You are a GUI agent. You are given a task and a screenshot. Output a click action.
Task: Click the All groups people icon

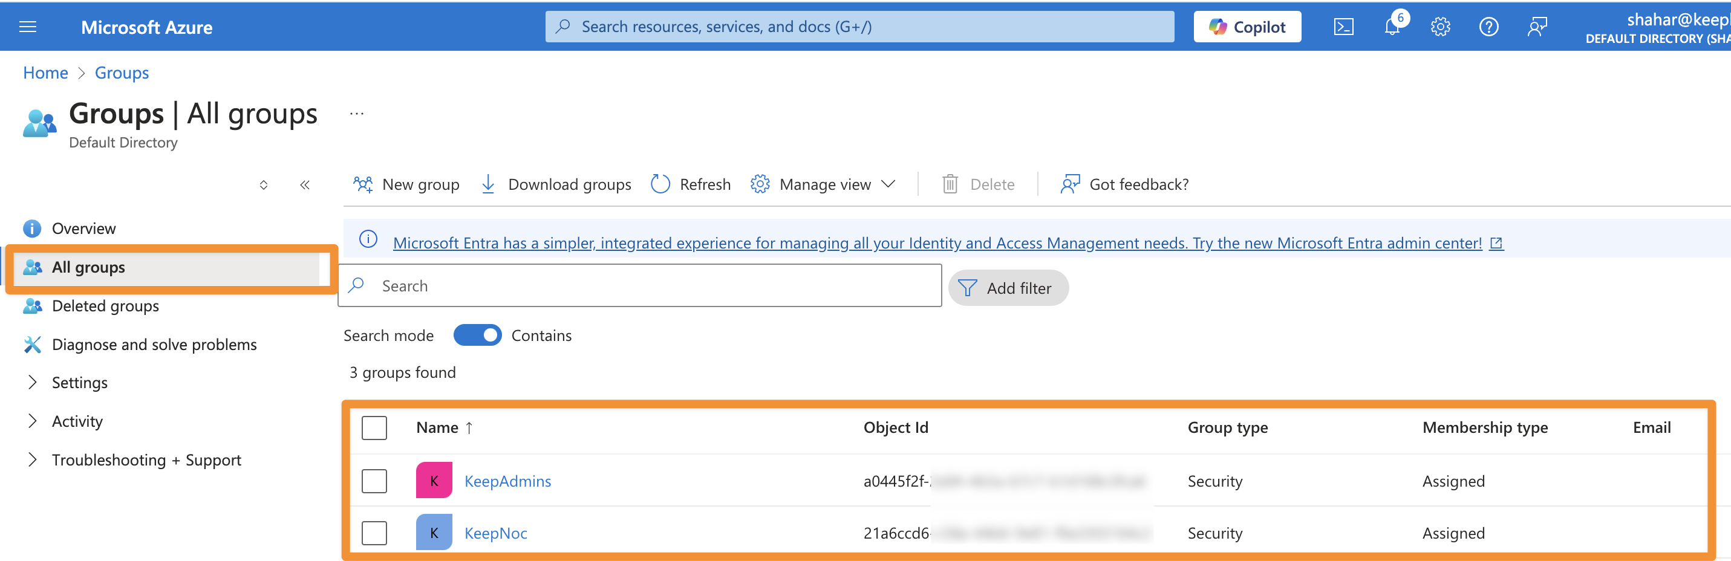pos(32,267)
